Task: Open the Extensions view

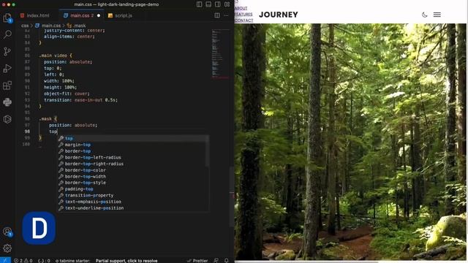Action: 7,85
